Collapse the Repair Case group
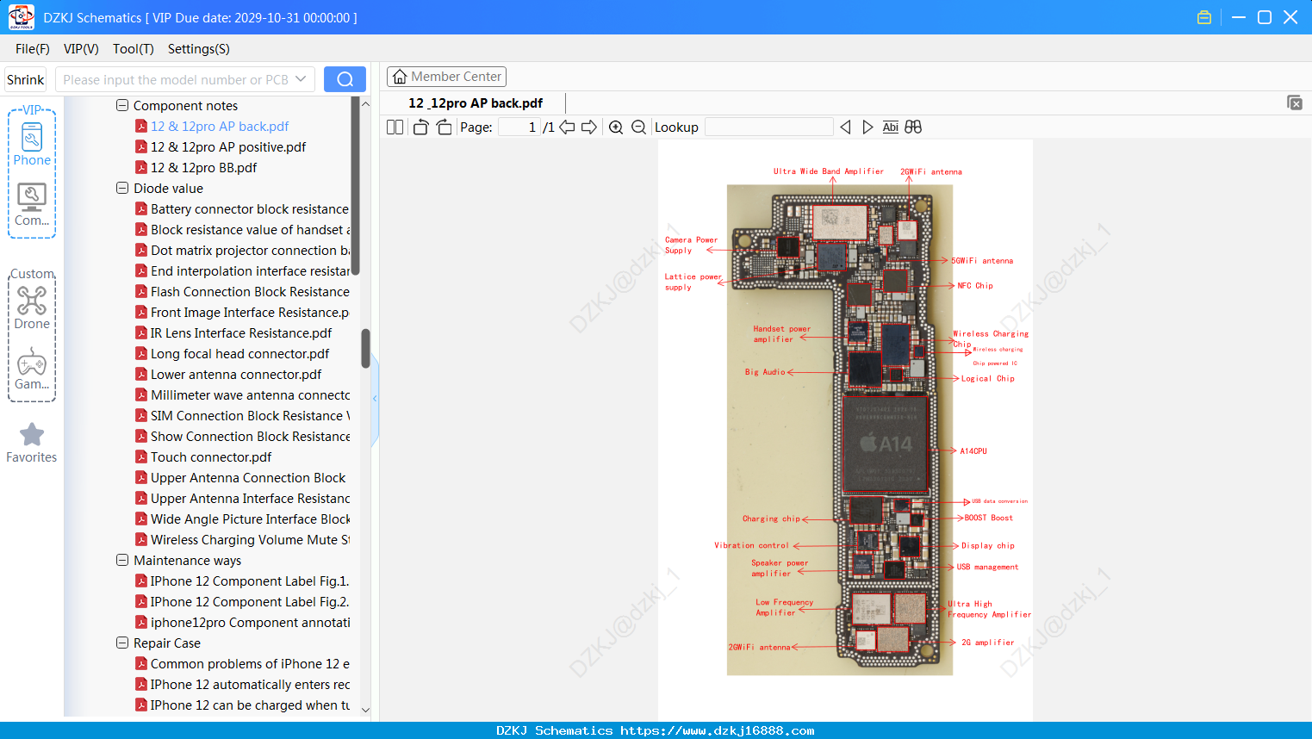 coord(122,643)
